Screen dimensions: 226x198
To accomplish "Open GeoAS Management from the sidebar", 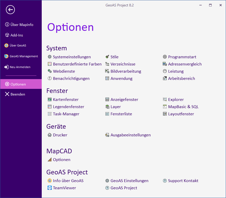I will point(21,56).
